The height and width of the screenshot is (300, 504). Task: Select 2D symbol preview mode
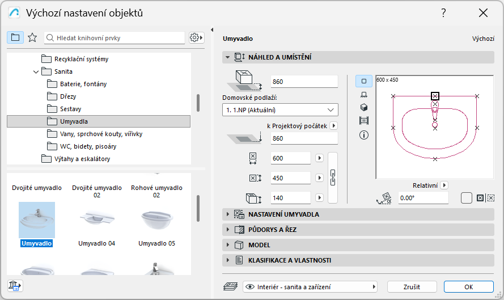tap(364, 81)
